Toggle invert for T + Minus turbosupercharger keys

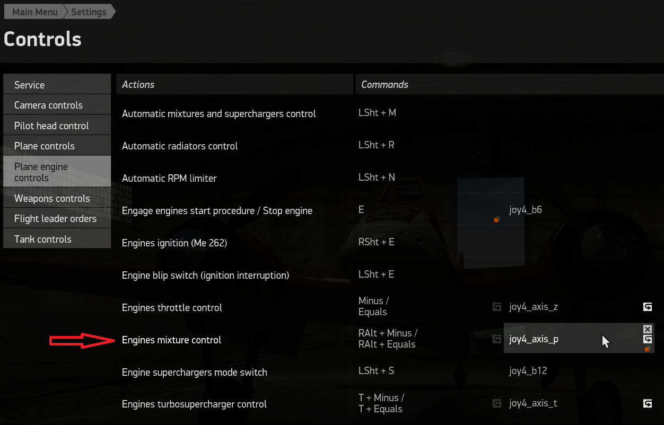[x=497, y=404]
